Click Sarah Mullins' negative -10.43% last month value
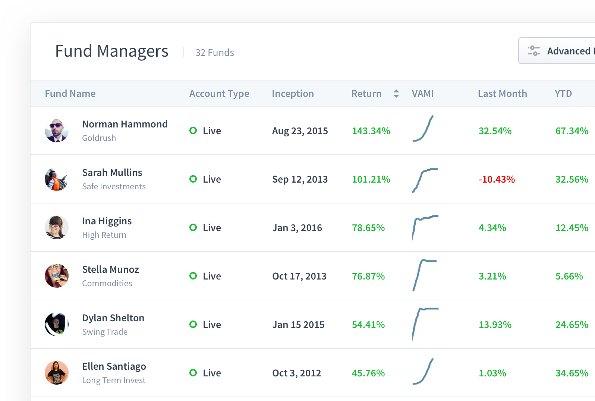The image size is (595, 401). pyautogui.click(x=497, y=179)
